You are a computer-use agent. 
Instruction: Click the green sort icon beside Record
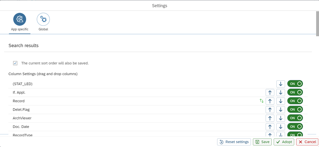(x=262, y=101)
